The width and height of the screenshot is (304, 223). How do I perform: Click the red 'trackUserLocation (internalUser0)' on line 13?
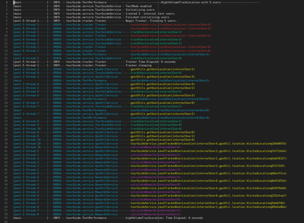[184, 47]
